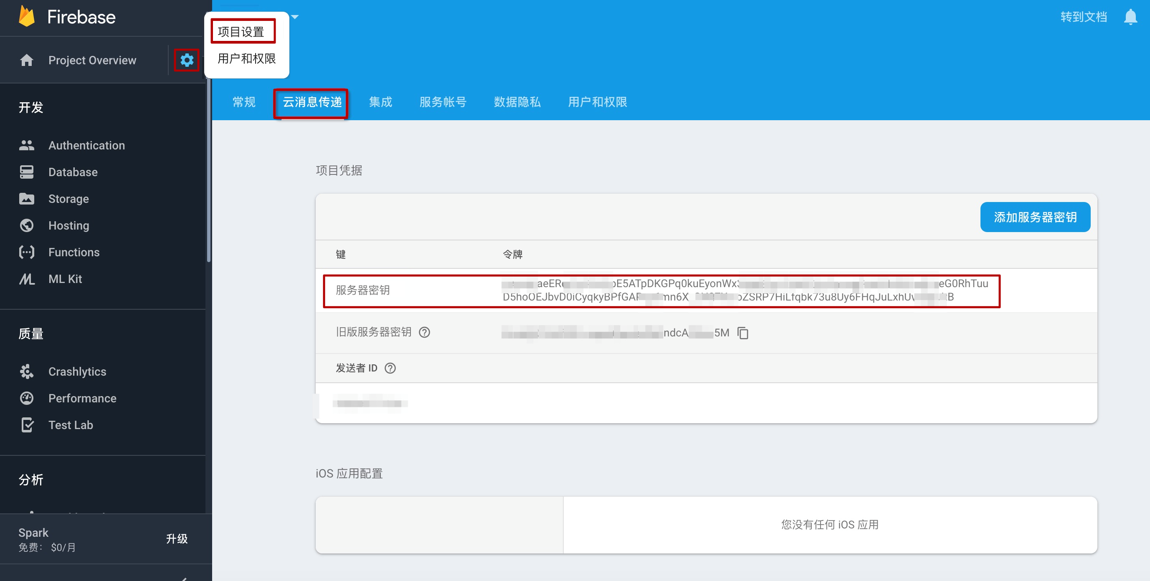Click the ML Kit icon

[x=26, y=279]
